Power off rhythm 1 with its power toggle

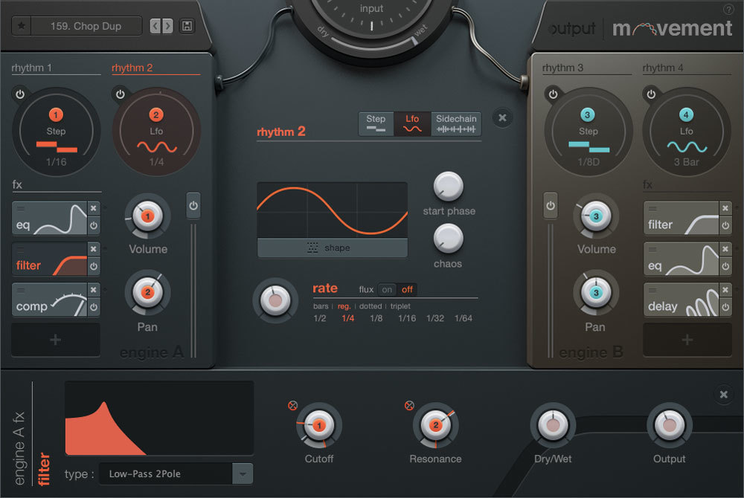20,94
